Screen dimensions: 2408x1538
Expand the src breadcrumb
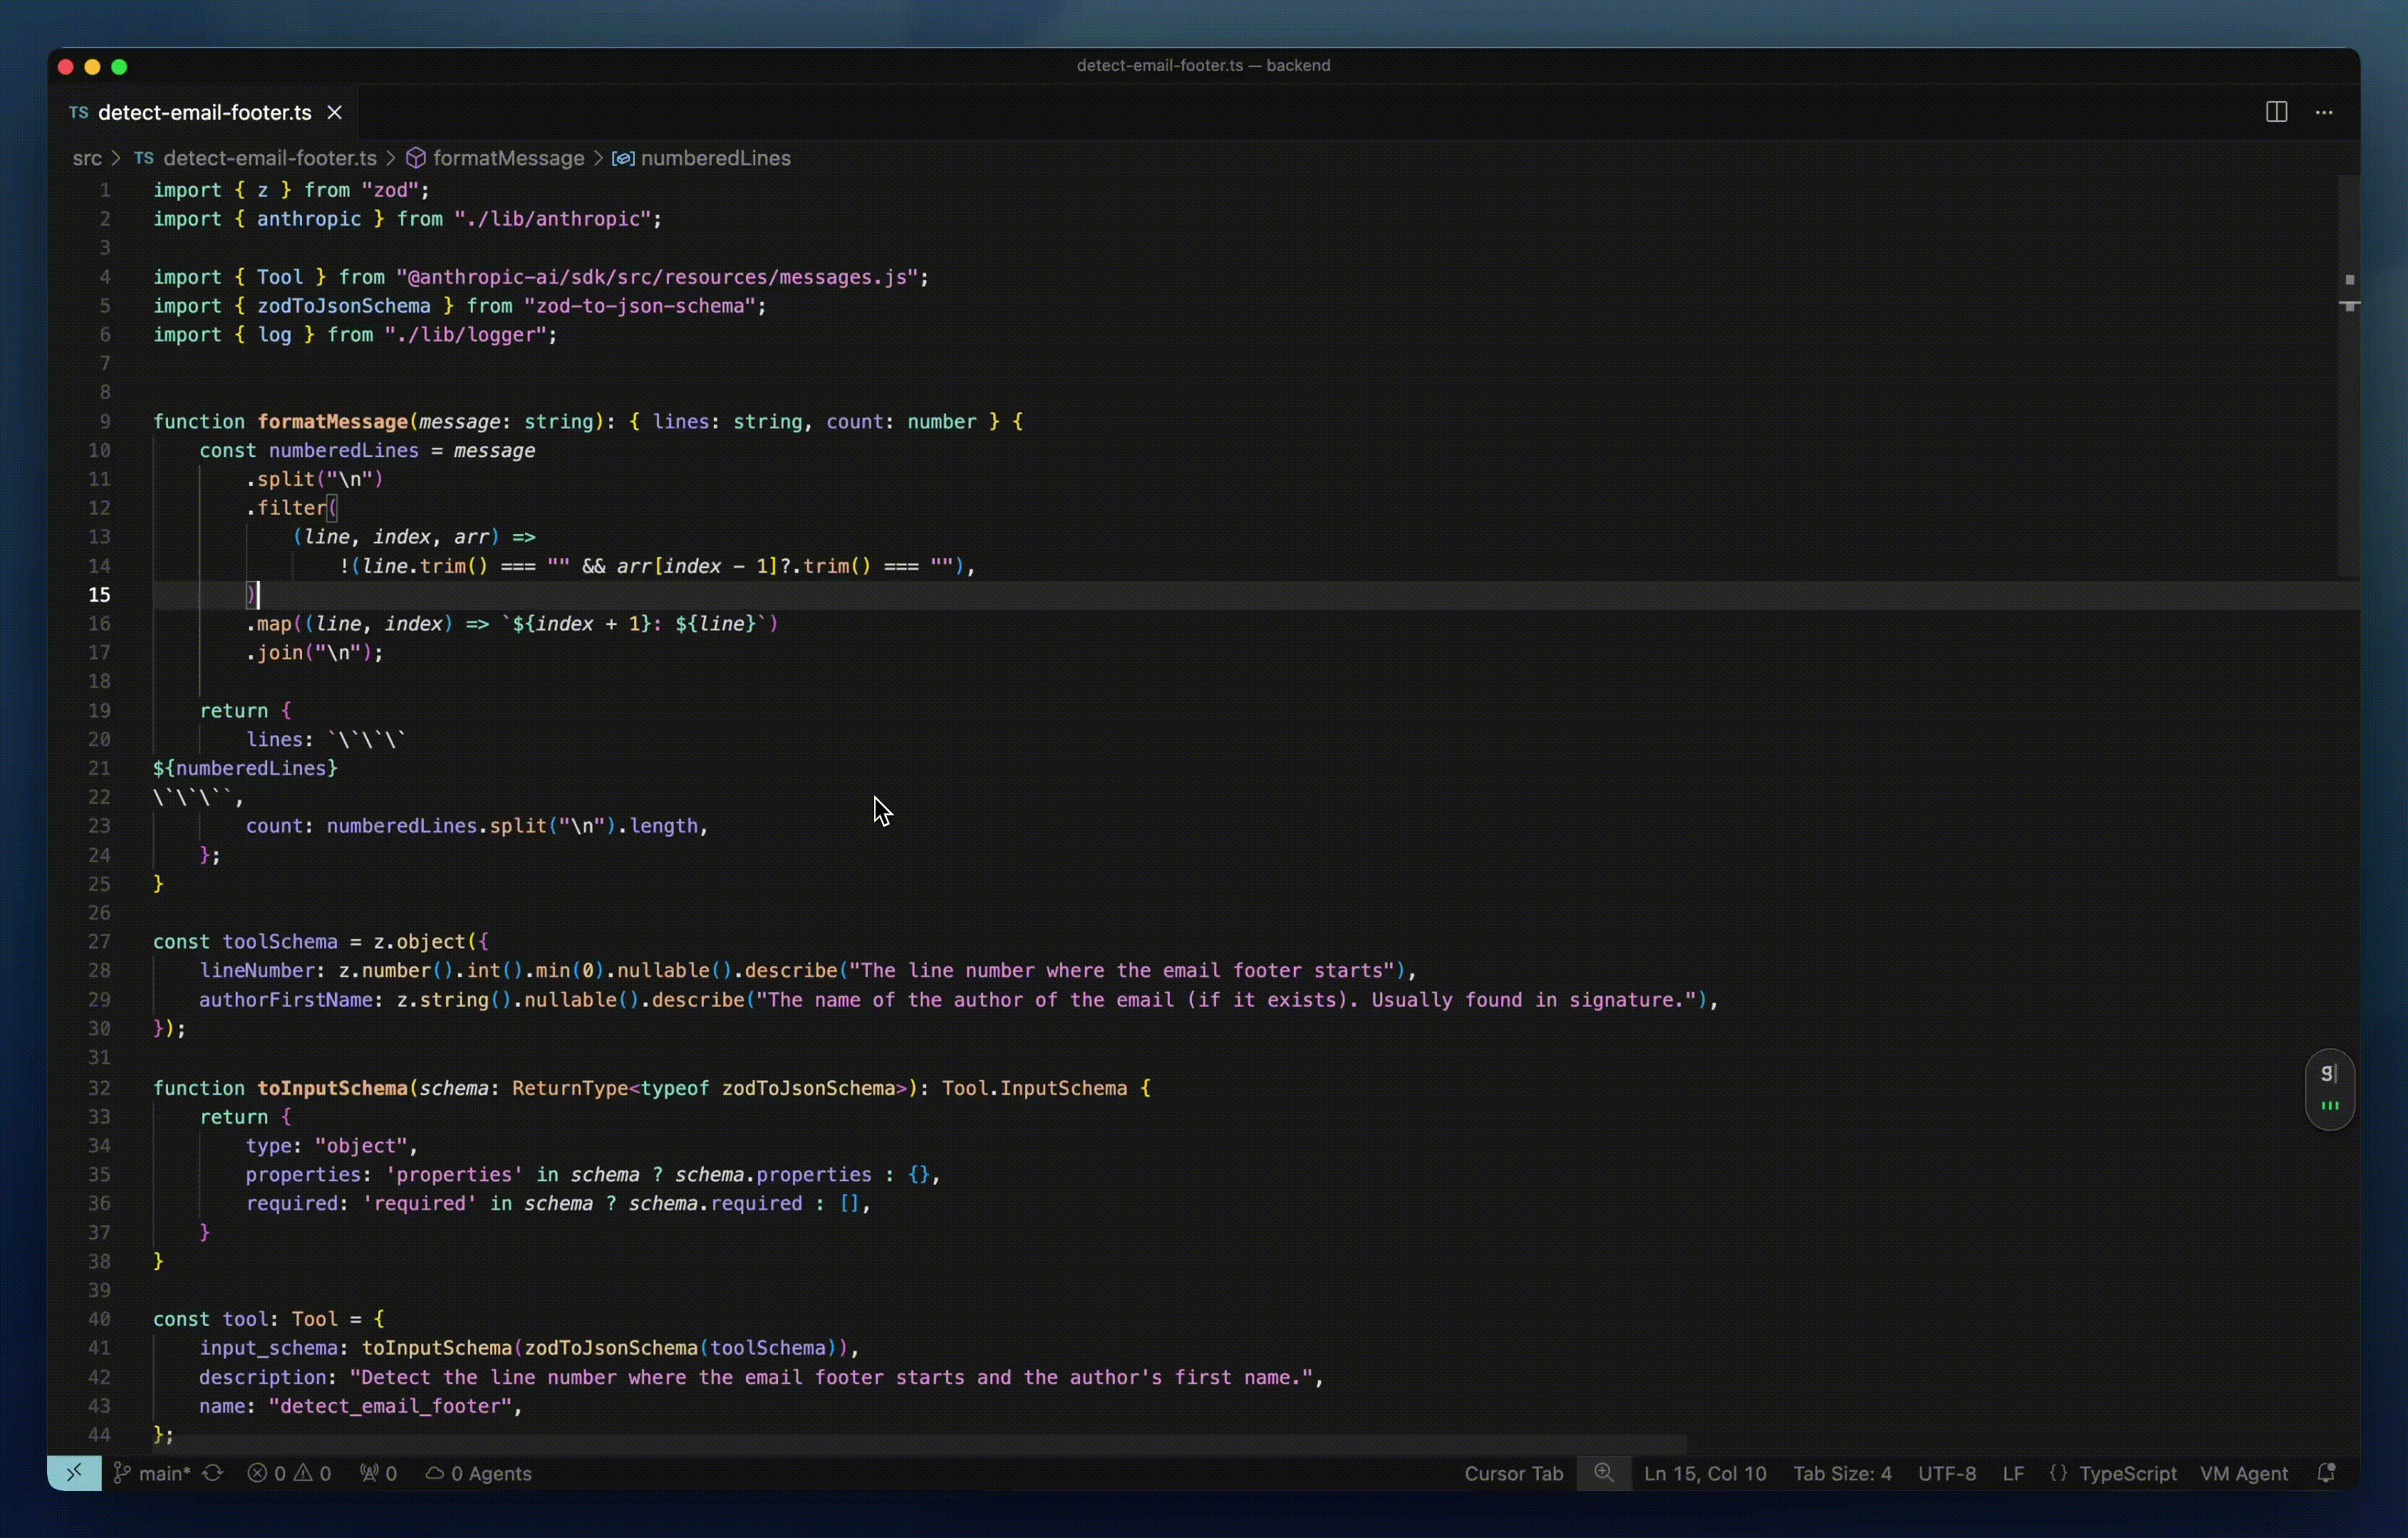pyautogui.click(x=87, y=158)
